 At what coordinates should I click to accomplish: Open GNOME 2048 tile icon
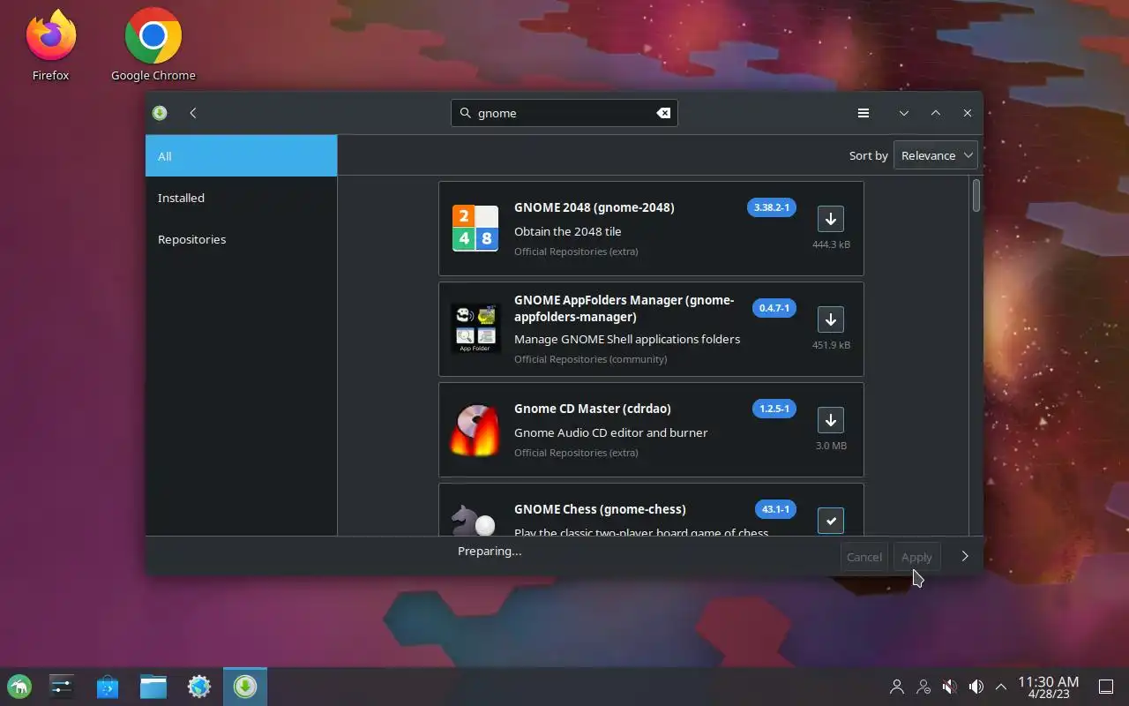(475, 229)
